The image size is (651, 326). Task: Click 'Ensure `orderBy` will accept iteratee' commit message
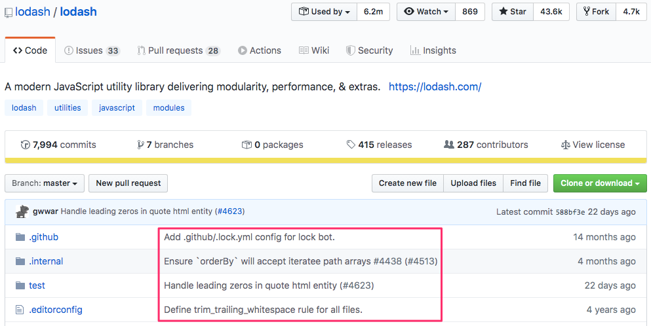point(301,261)
